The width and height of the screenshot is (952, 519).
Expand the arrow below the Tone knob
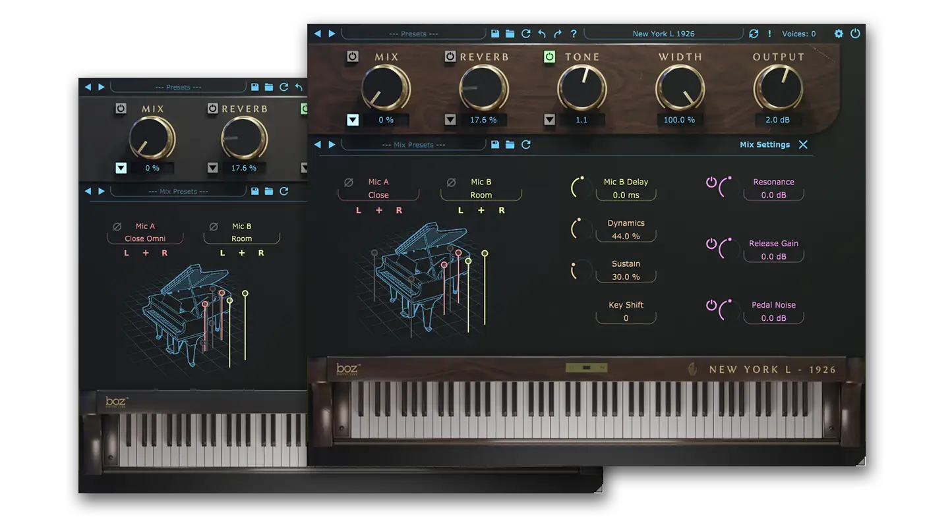pyautogui.click(x=549, y=120)
